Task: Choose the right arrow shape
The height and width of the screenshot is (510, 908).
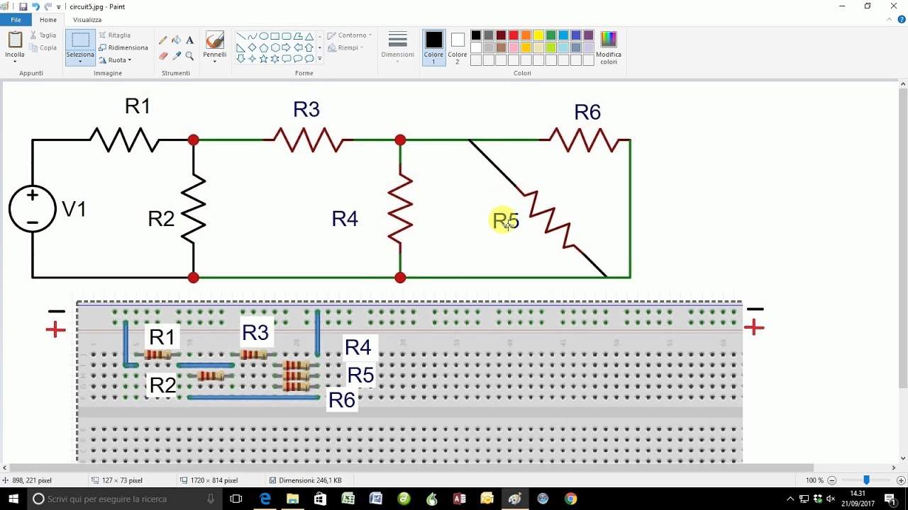Action: (287, 47)
